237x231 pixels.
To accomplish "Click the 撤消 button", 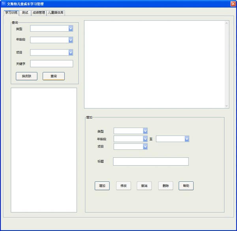I will [x=144, y=186].
